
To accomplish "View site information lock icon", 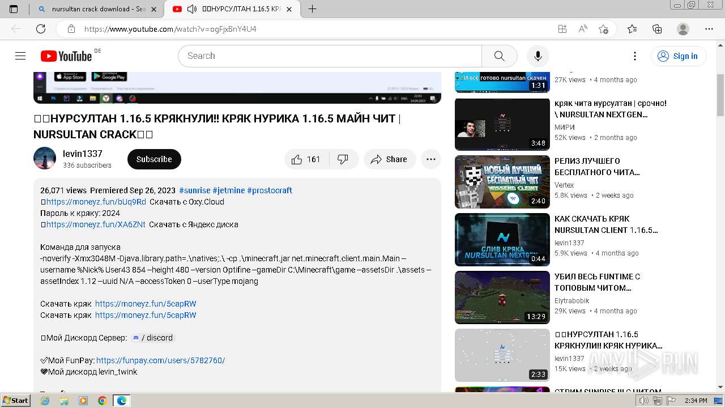I will coord(71,29).
